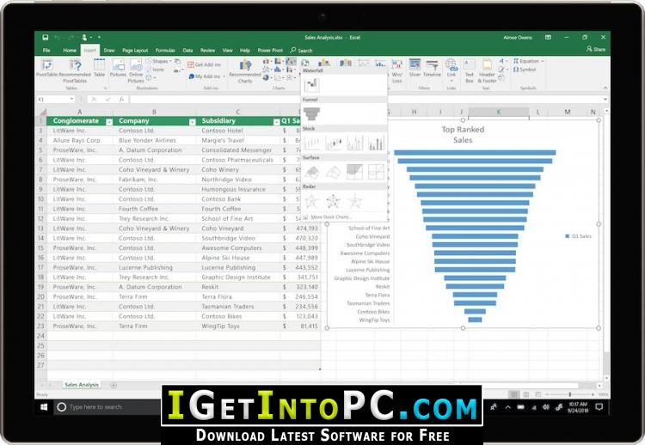Viewport: 645px width, 445px height.
Task: Expand the formula bar
Action: [x=605, y=99]
